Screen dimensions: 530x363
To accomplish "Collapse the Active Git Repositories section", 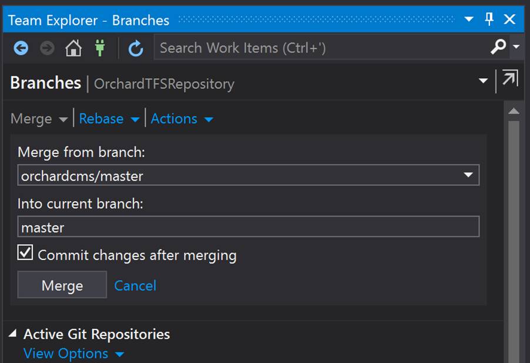I will click(x=13, y=334).
